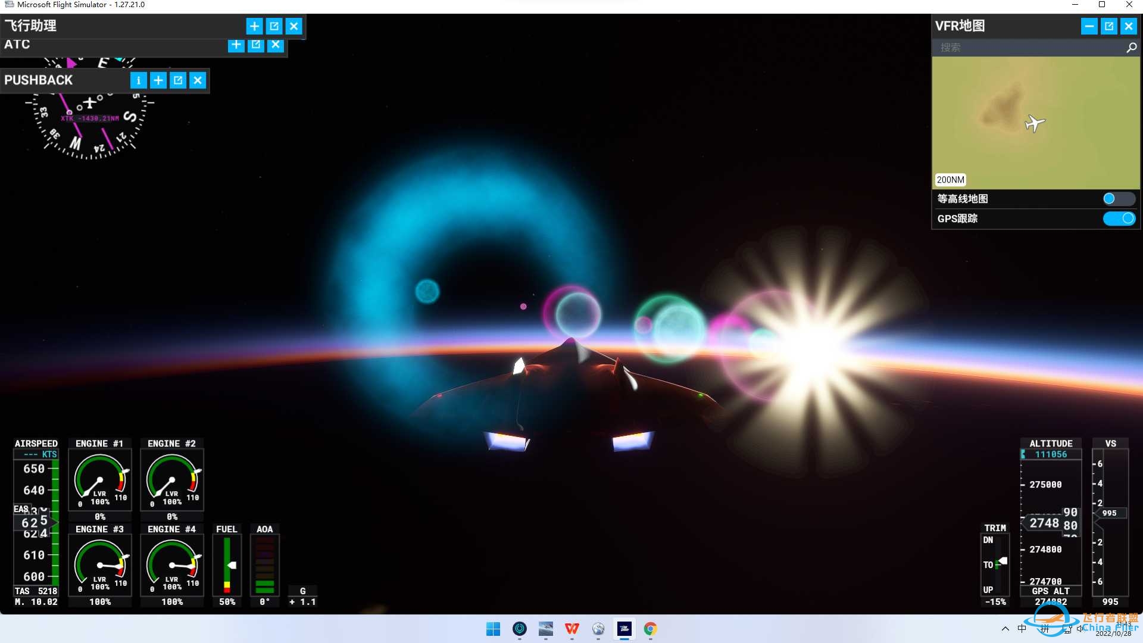The image size is (1143, 643).
Task: Open Chrome from the taskbar
Action: [x=650, y=629]
